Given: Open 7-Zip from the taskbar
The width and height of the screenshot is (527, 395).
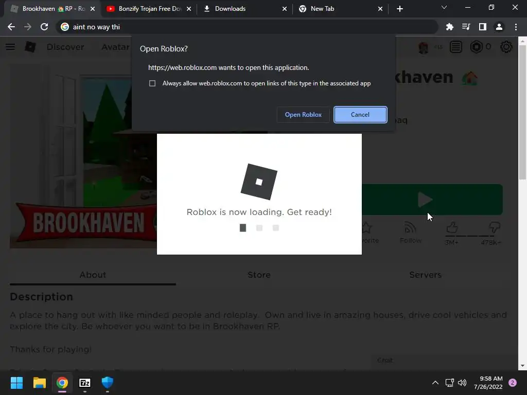Looking at the screenshot, I should (x=85, y=383).
